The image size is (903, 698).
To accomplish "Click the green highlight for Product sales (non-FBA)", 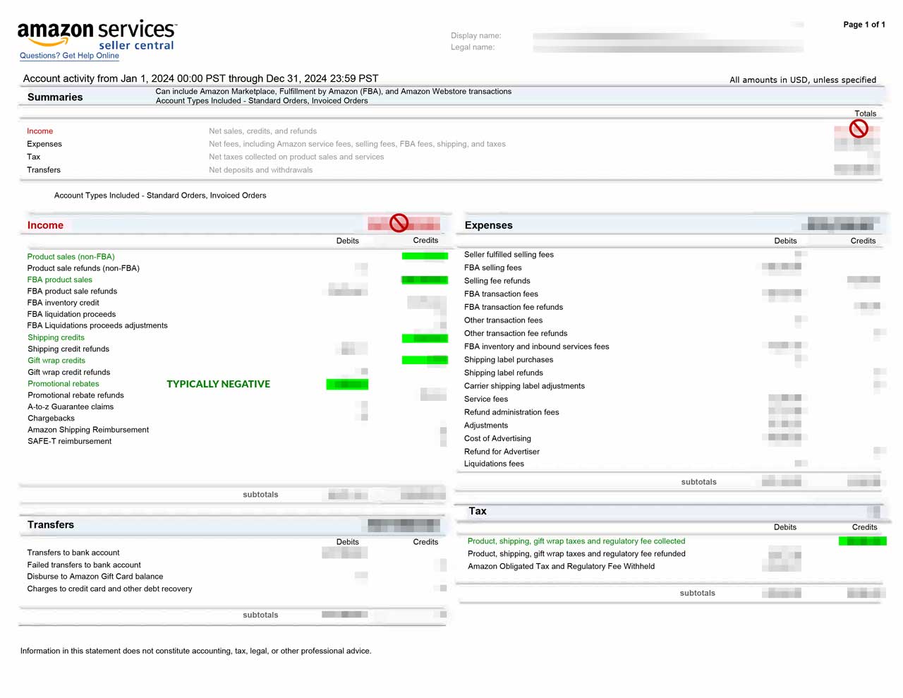I will click(x=425, y=256).
